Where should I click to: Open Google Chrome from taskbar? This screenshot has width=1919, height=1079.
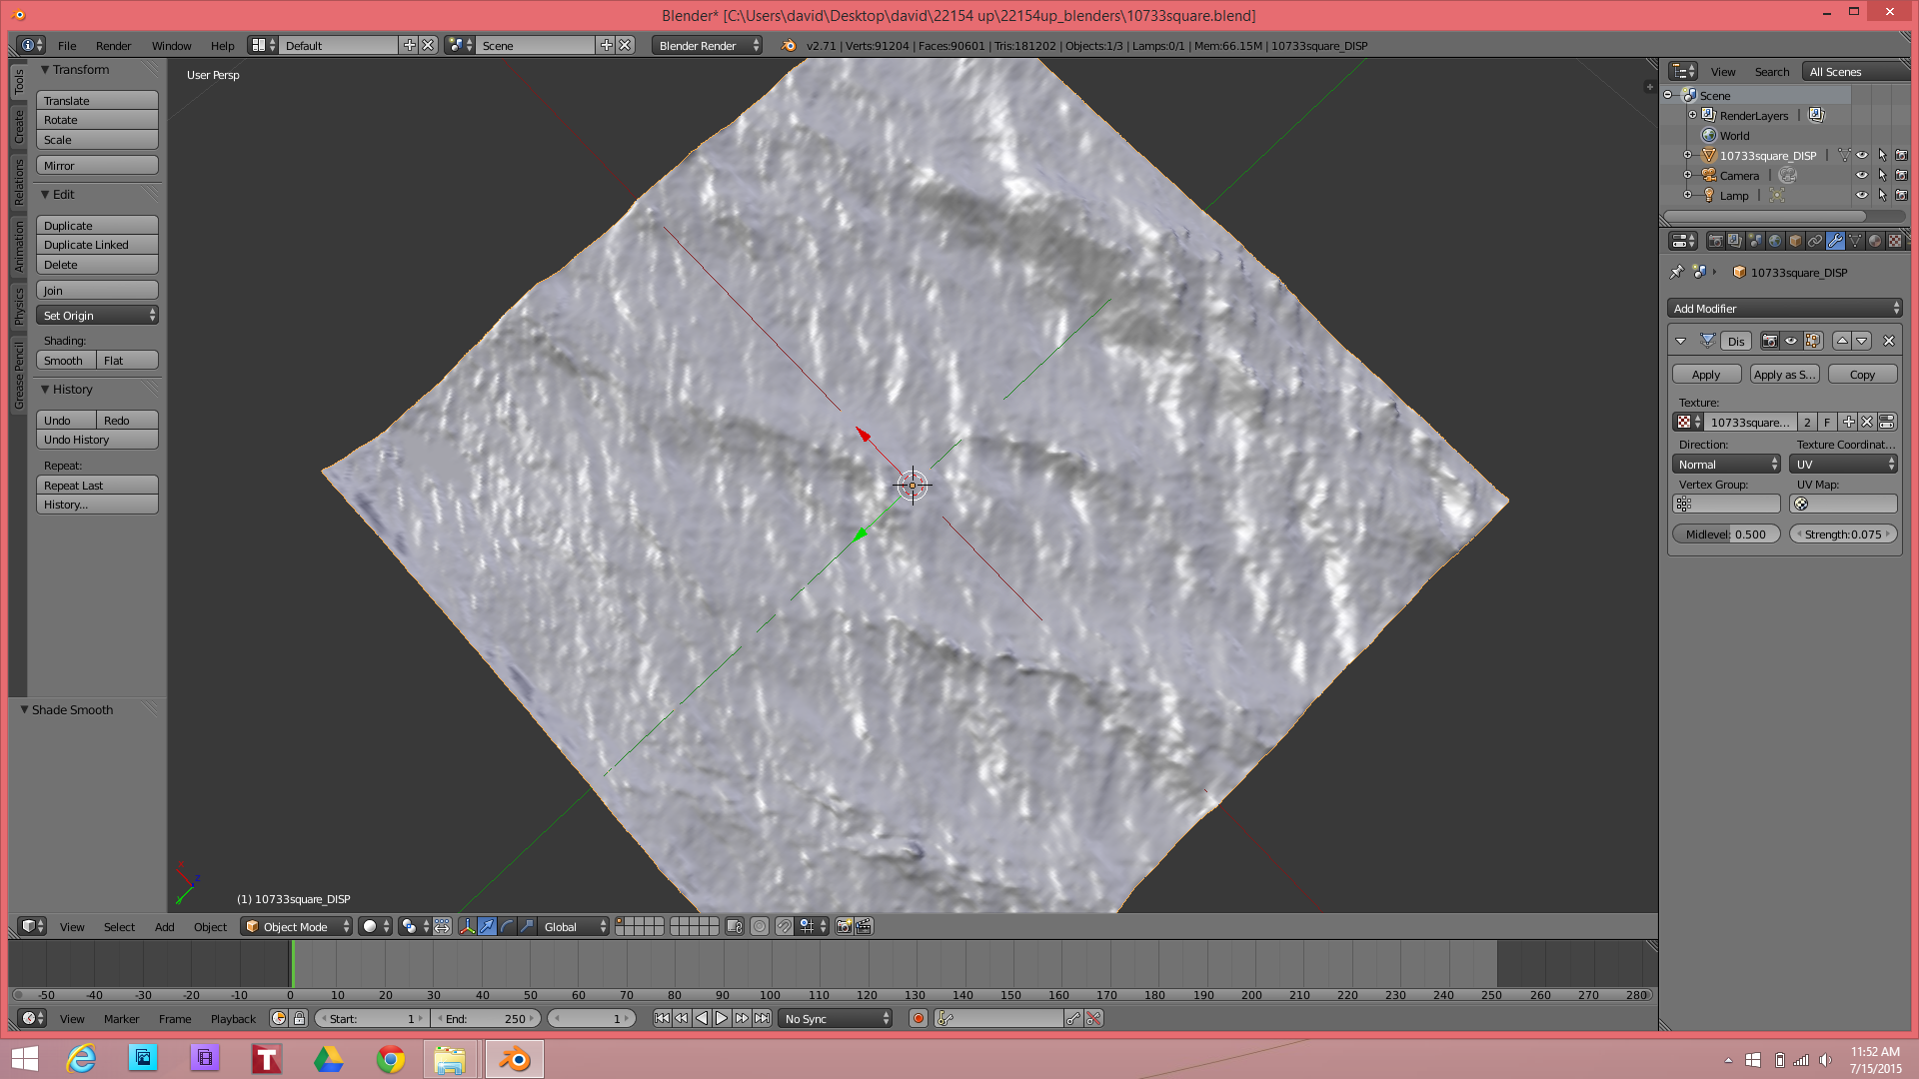tap(391, 1059)
